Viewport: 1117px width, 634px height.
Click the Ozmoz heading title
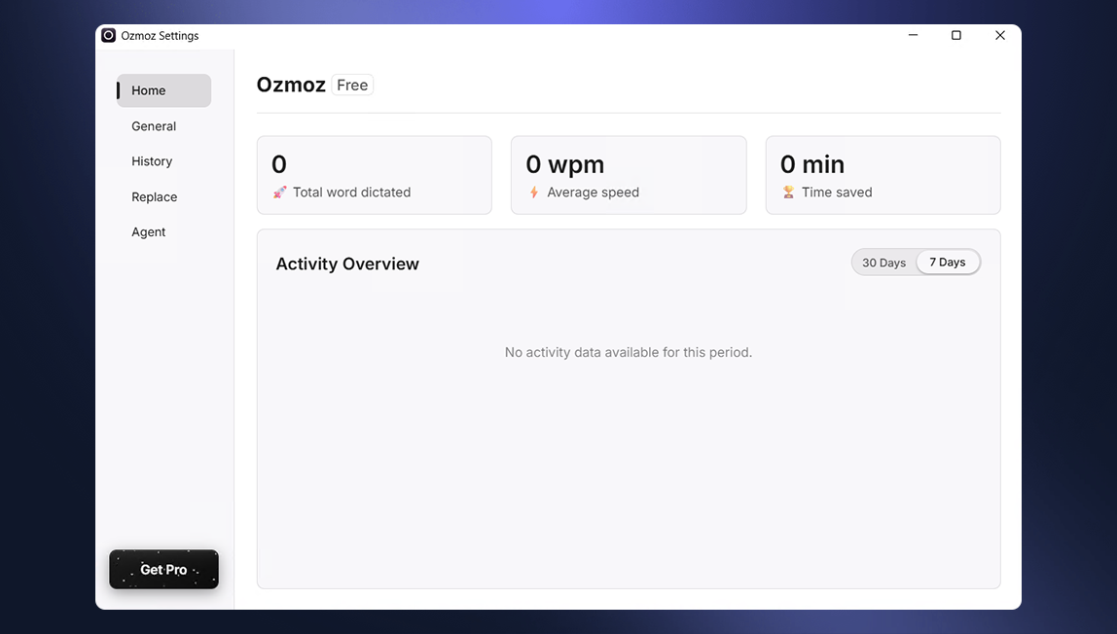291,85
